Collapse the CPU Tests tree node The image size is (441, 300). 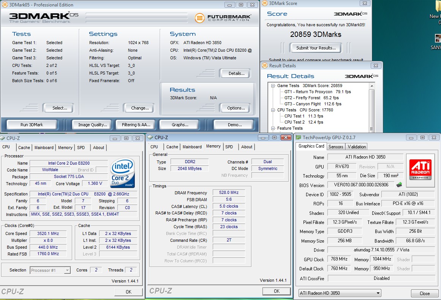[273, 110]
